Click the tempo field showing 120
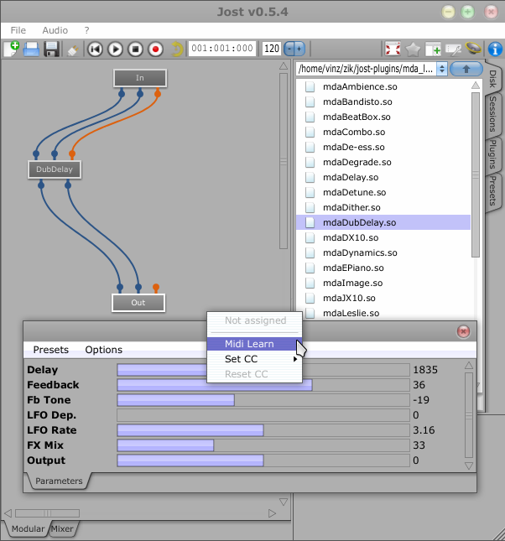 click(272, 49)
